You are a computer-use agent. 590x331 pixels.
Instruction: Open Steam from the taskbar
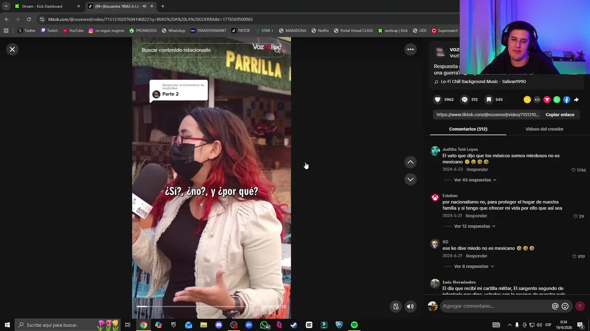click(x=294, y=325)
